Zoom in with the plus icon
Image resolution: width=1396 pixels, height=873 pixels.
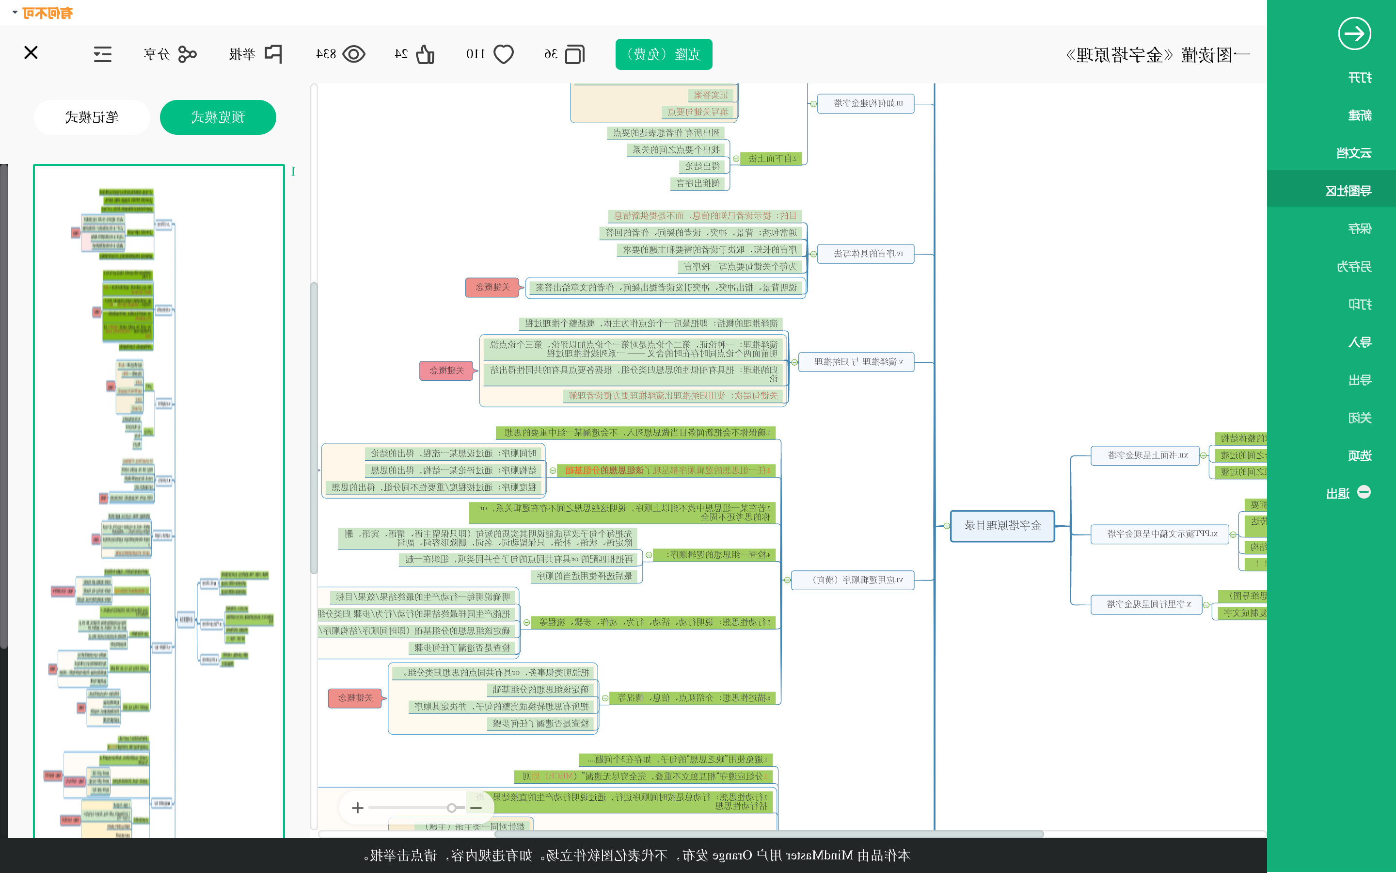[x=358, y=808]
